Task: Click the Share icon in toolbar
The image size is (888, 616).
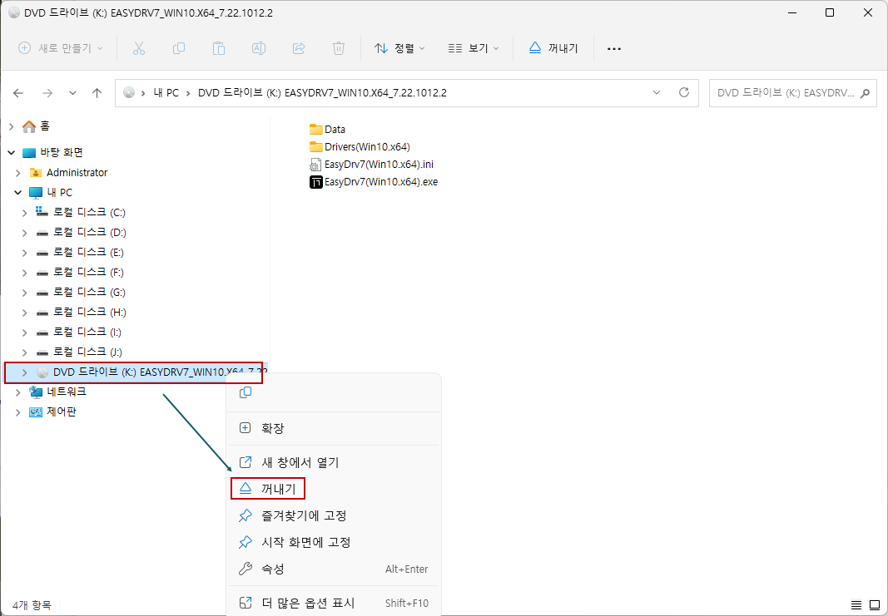Action: (299, 48)
